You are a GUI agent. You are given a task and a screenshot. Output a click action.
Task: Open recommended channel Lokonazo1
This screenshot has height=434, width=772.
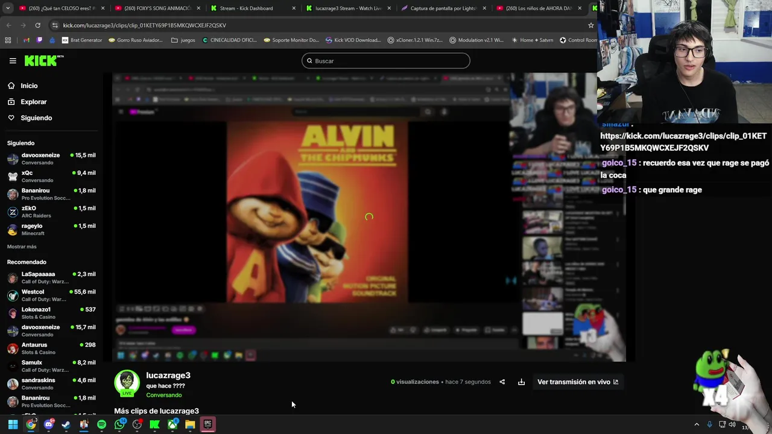coord(51,313)
